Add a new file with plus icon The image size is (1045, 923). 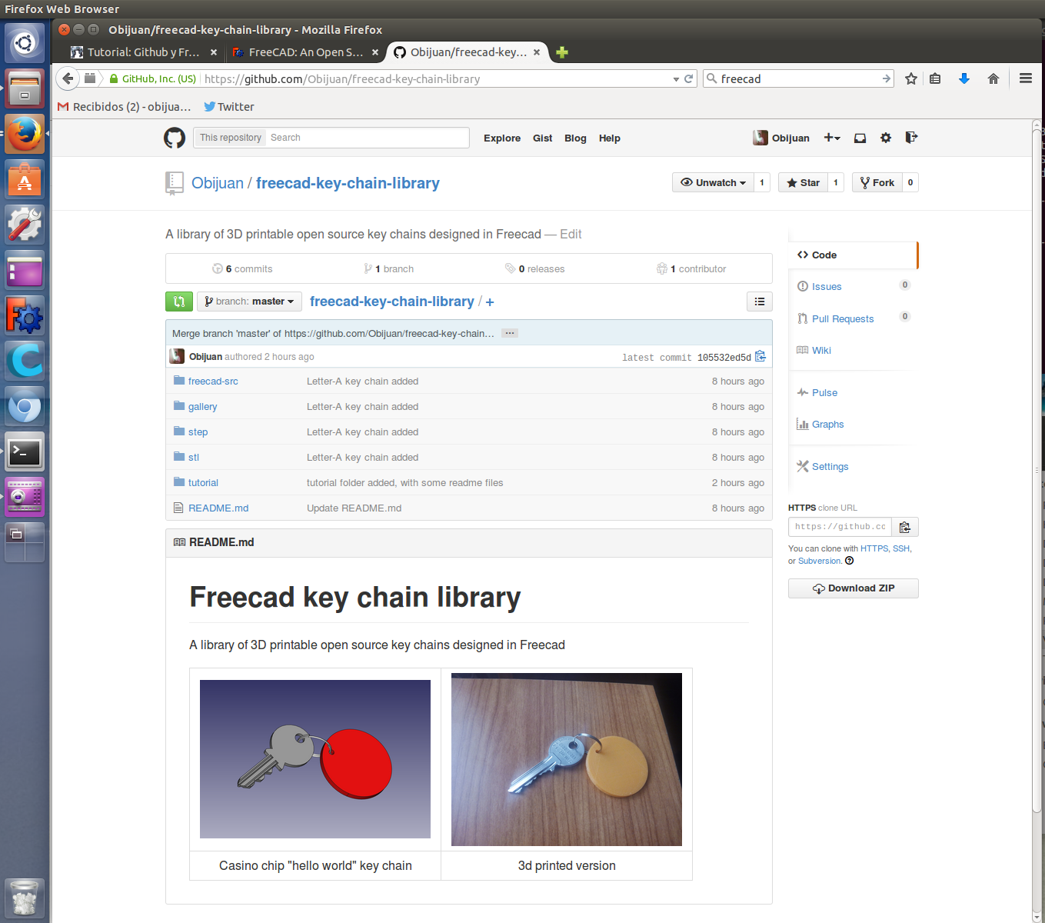490,302
